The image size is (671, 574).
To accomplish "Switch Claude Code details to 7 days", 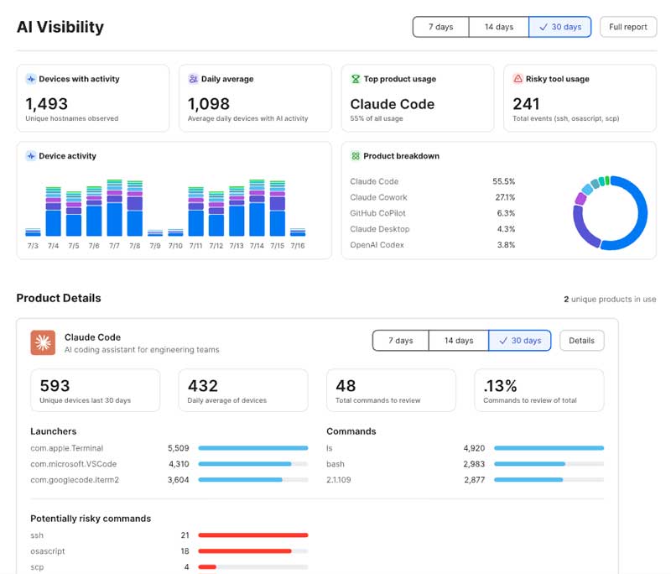I will [401, 341].
